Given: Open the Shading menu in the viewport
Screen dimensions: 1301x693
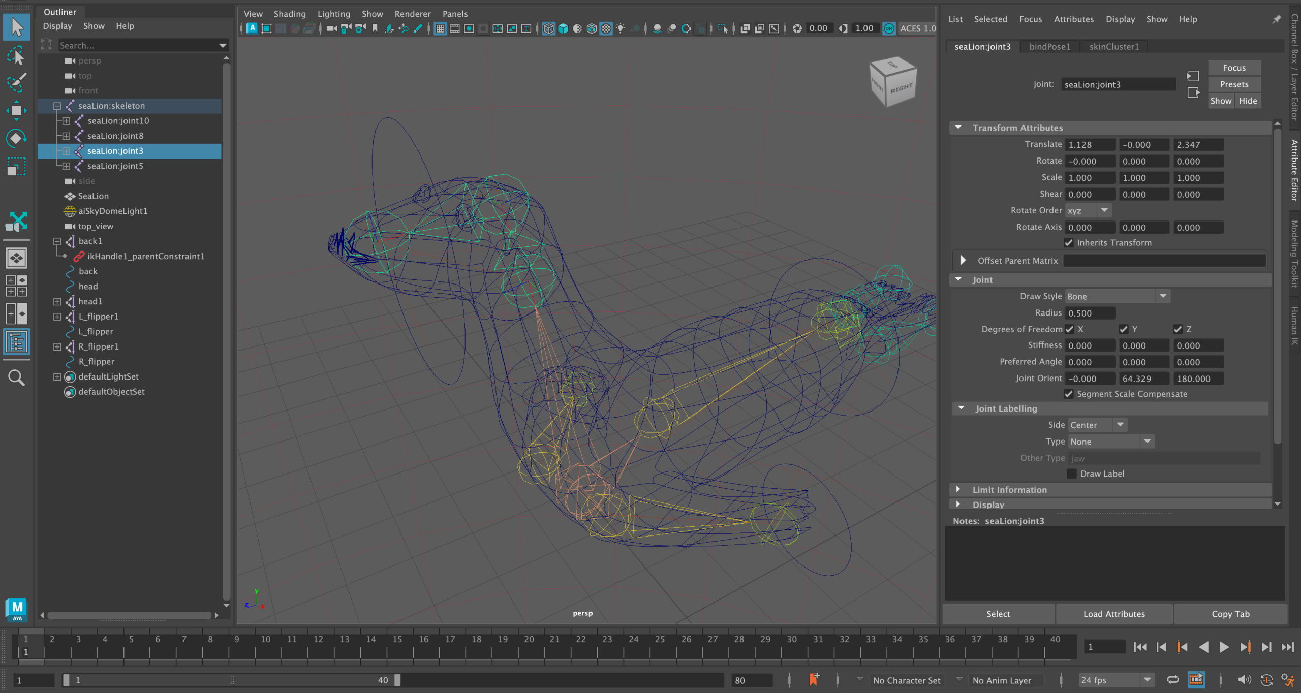Looking at the screenshot, I should coord(289,14).
